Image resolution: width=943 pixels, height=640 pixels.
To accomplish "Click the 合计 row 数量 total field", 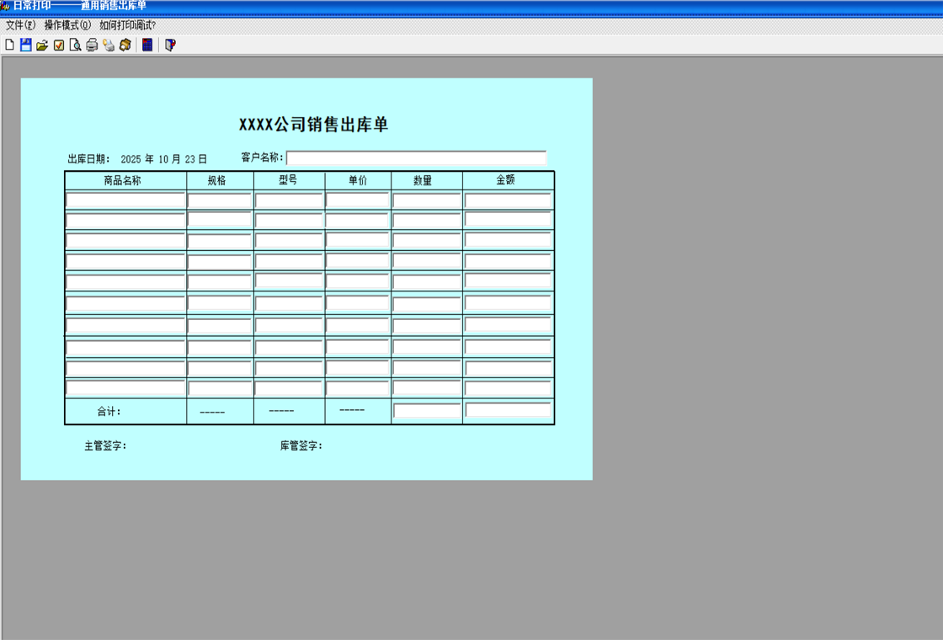I will click(427, 411).
